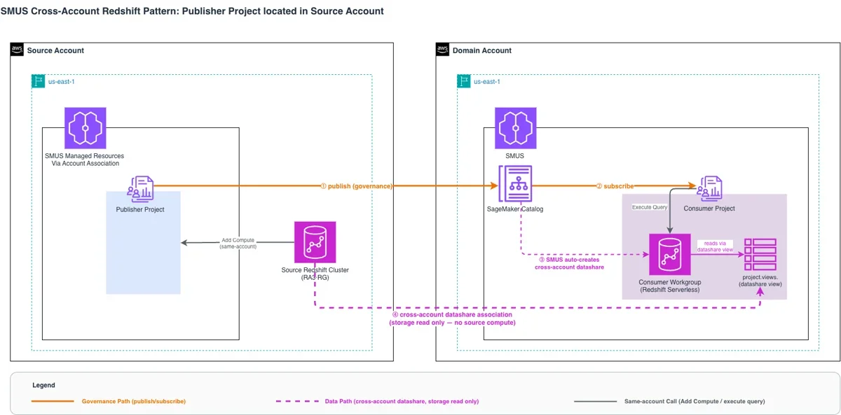Select the us-east-1 region flag in Source Account
The image size is (841, 415).
pyautogui.click(x=39, y=81)
